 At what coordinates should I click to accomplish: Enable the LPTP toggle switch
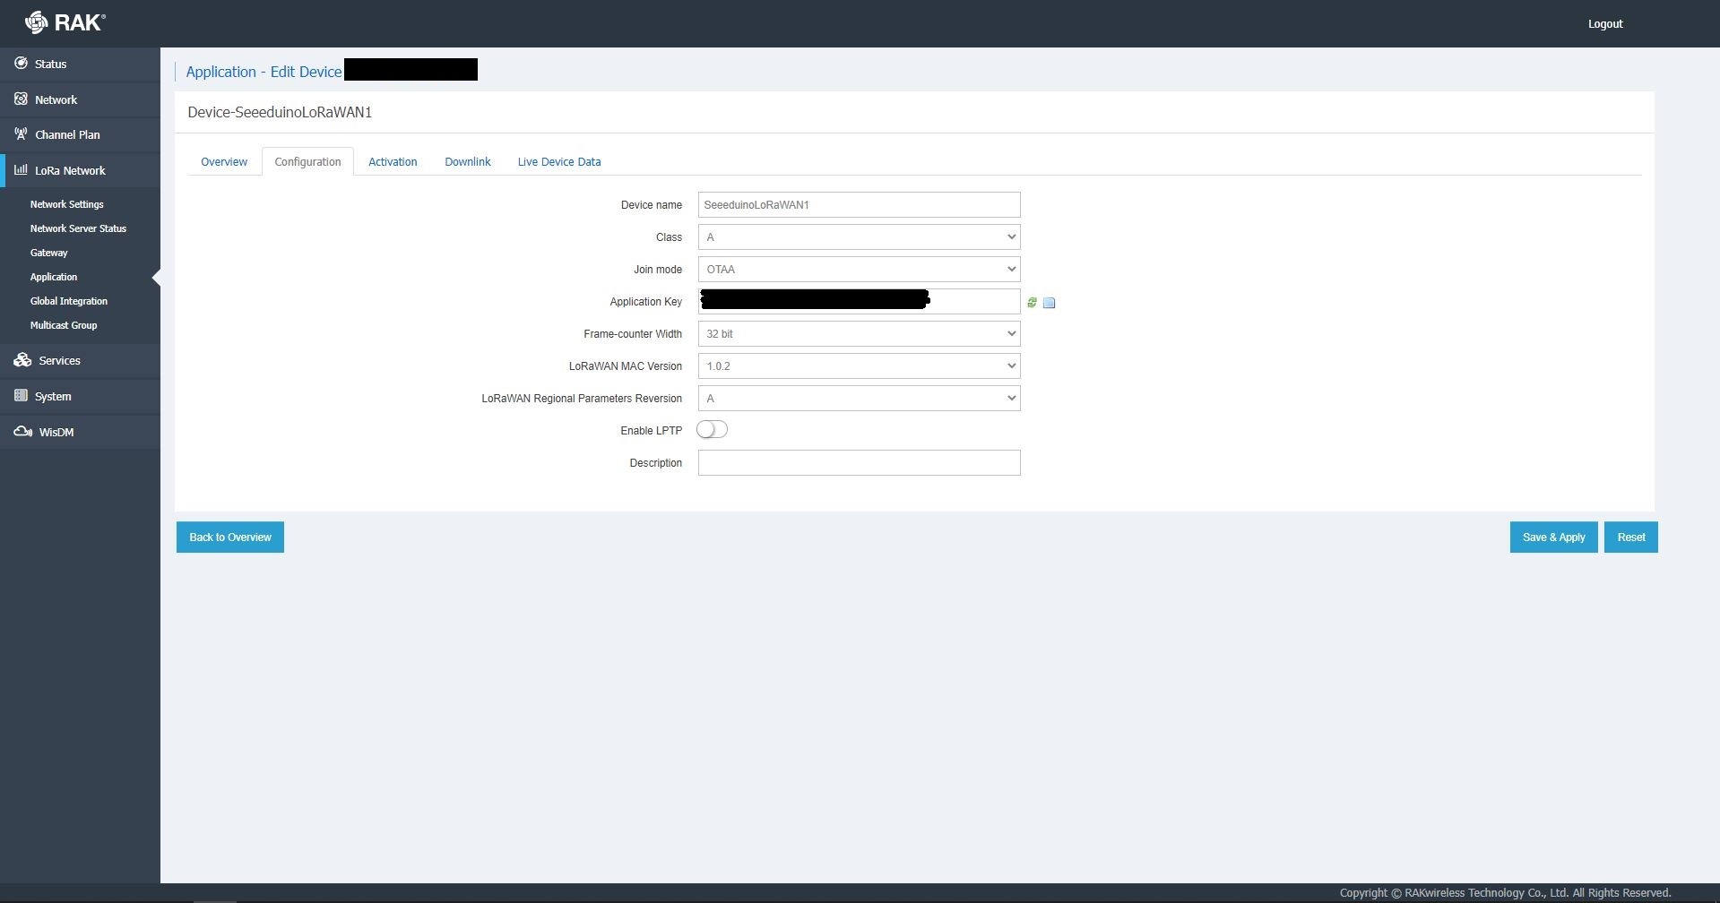pos(712,430)
